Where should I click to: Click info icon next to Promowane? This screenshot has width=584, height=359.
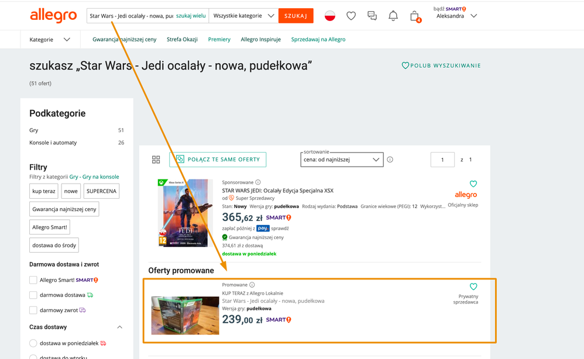pos(252,285)
